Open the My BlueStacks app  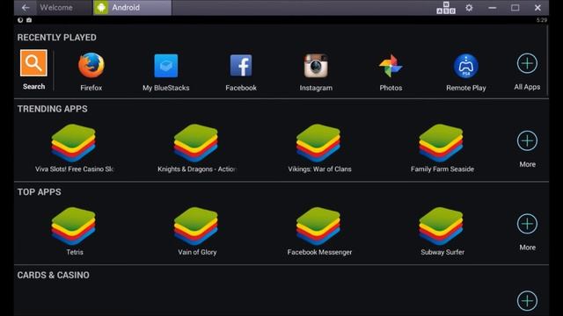point(166,66)
